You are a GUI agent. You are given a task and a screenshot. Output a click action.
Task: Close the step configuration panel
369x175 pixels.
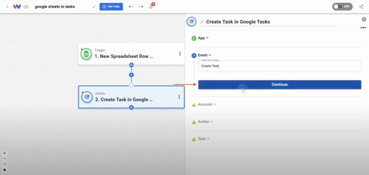[364, 19]
